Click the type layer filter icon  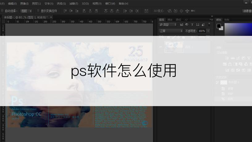(x=192, y=24)
